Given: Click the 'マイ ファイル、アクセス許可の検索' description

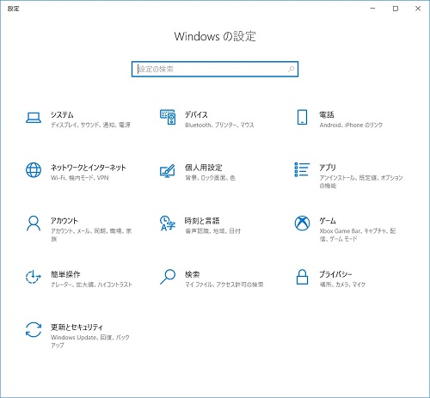Looking at the screenshot, I should tap(224, 285).
